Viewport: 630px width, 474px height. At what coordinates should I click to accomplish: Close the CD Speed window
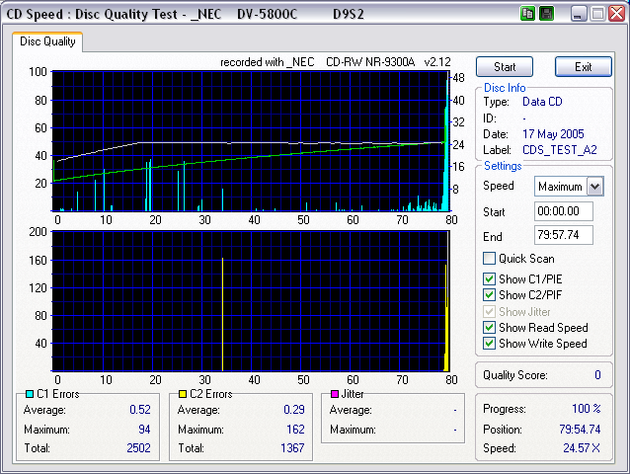click(617, 14)
